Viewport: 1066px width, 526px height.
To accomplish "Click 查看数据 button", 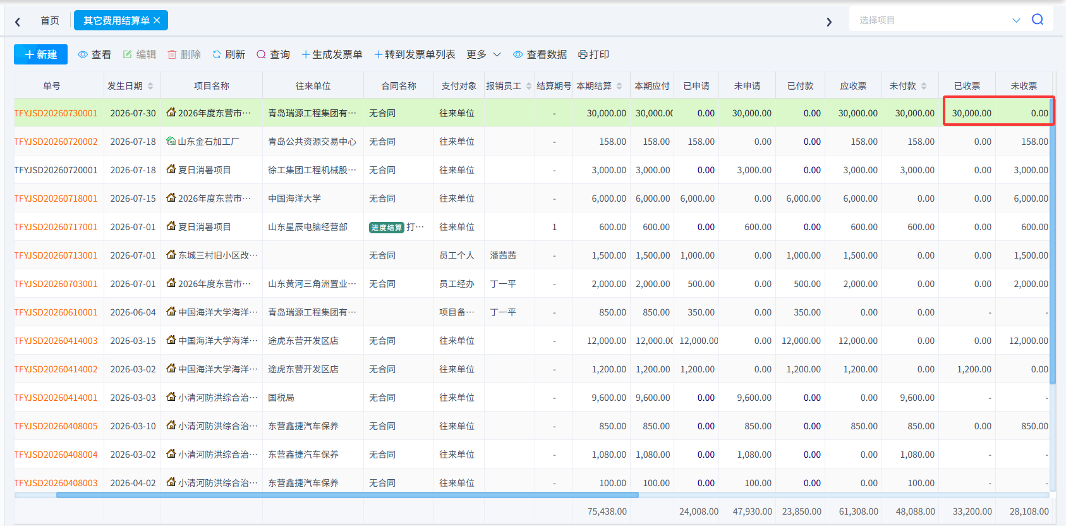I will (x=540, y=54).
